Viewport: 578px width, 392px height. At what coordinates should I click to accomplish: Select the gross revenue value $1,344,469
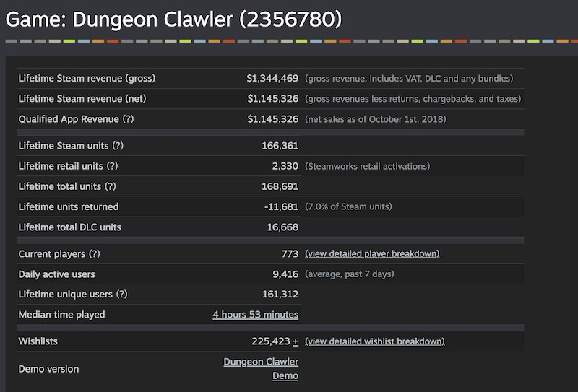tap(272, 78)
